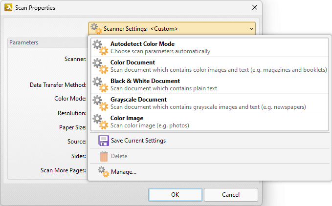
Task: Click the gear icon in Scanner Settings dropdown
Action: [x=96, y=28]
